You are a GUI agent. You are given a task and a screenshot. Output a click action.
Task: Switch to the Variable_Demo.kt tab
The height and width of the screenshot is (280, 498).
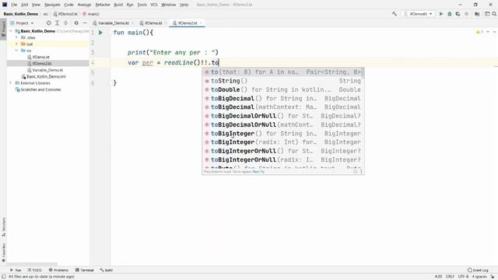click(x=114, y=23)
